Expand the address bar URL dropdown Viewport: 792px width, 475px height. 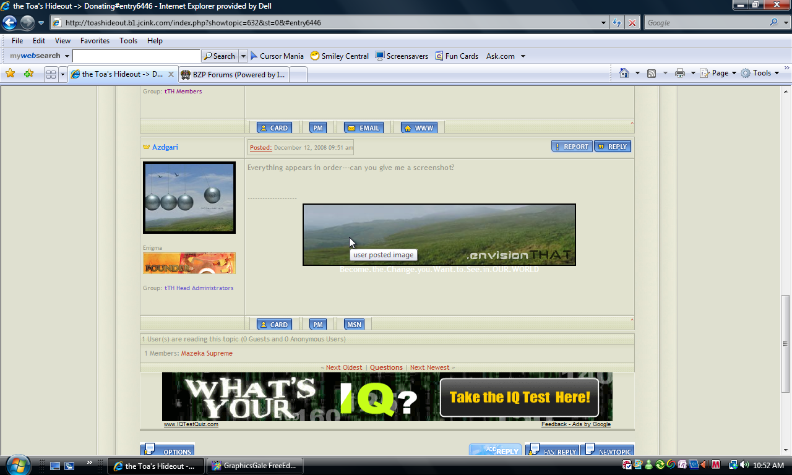coord(604,23)
